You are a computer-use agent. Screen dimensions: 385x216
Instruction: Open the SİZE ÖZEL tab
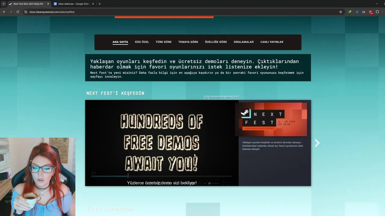142,42
